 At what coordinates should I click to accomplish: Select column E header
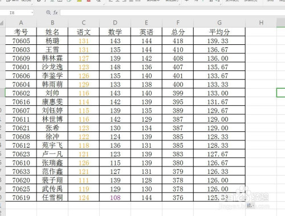146,23
